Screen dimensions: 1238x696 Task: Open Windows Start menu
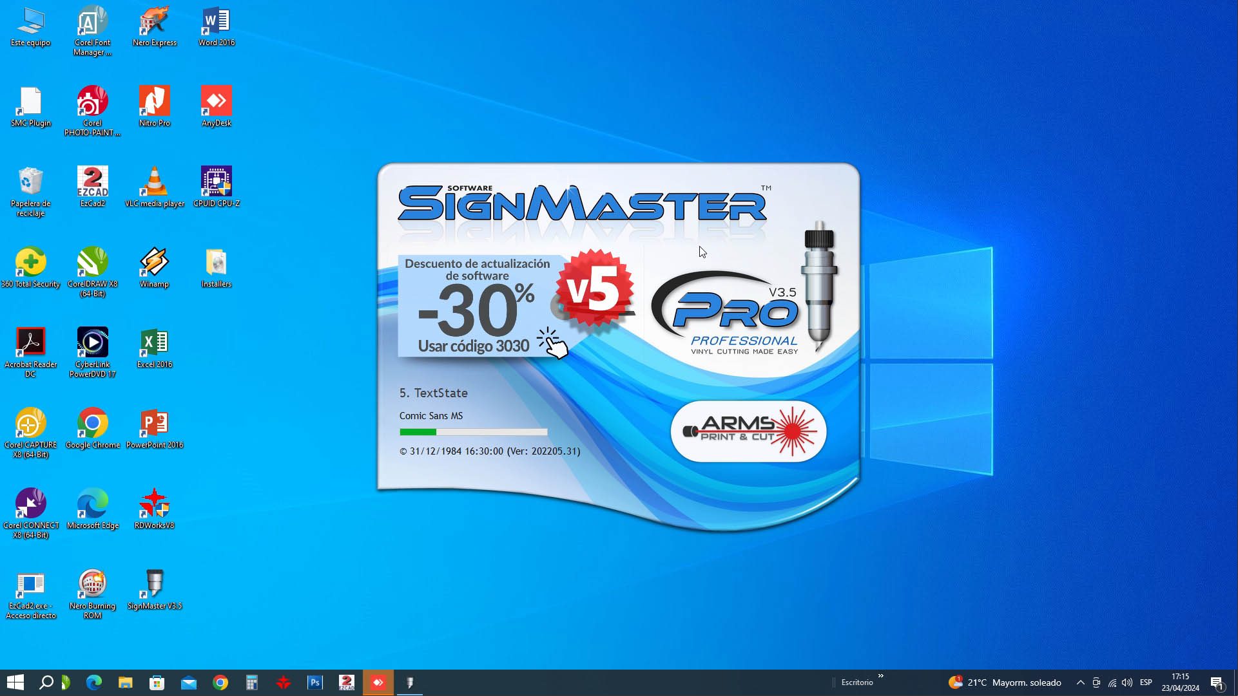[x=15, y=682]
